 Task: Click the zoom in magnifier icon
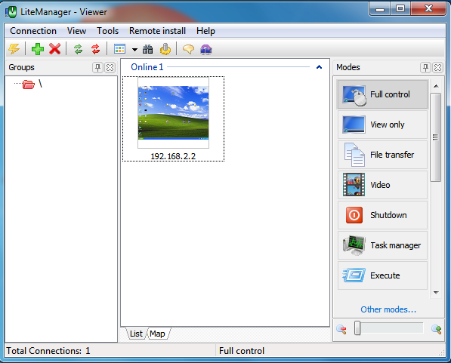(437, 329)
